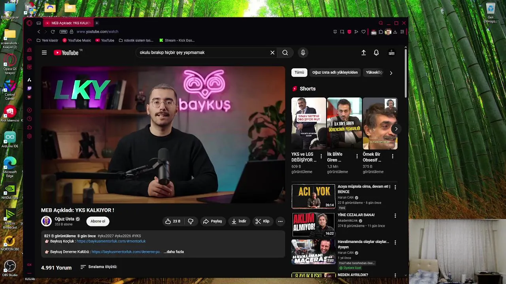The width and height of the screenshot is (506, 284).
Task: Open options for Havalimanında olaylar video
Action: click(395, 243)
